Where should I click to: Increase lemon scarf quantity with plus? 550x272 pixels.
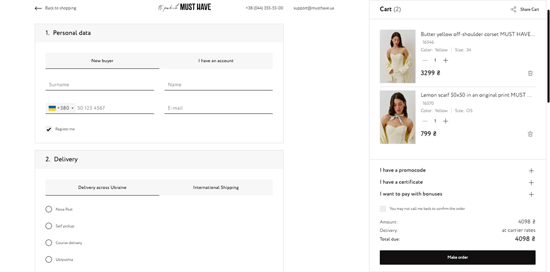[445, 121]
